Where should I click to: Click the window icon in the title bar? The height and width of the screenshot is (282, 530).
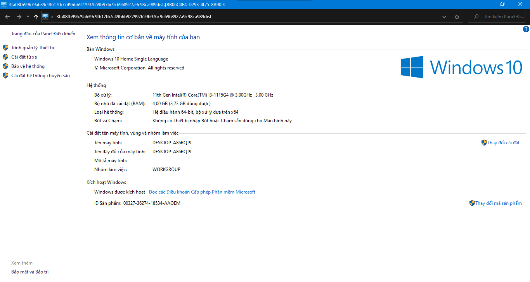coord(4,4)
